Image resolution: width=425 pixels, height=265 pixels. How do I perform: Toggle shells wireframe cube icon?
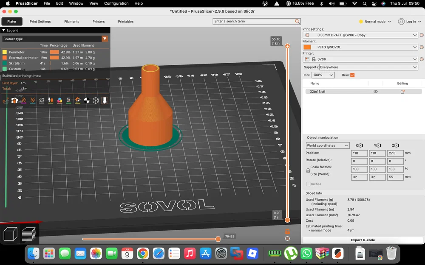pos(96,100)
